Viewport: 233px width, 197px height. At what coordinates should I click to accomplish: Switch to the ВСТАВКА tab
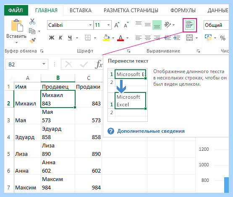(x=81, y=10)
